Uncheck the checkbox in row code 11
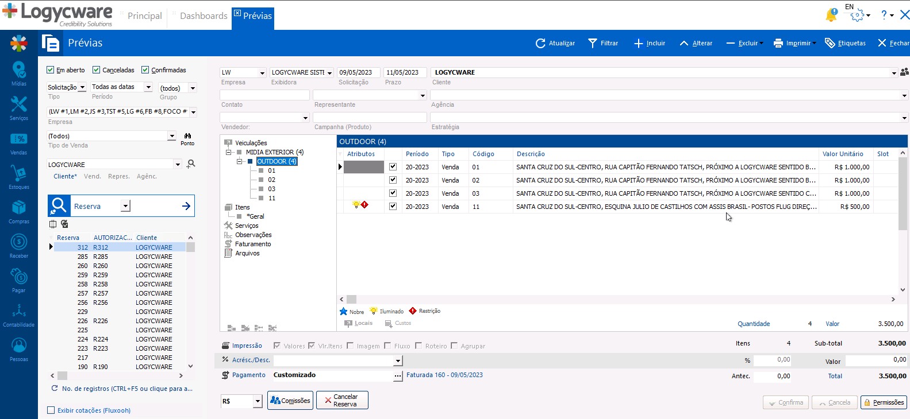Viewport: 910px width, 419px height. point(393,207)
